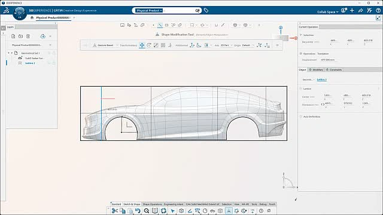Open the add plus icon in header
The height and width of the screenshot is (215, 383).
click(x=352, y=11)
